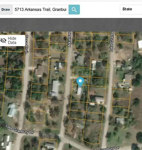Click the Lake Granbury Dr label at lower left
Image resolution: width=142 pixels, height=150 pixels.
(x=20, y=129)
